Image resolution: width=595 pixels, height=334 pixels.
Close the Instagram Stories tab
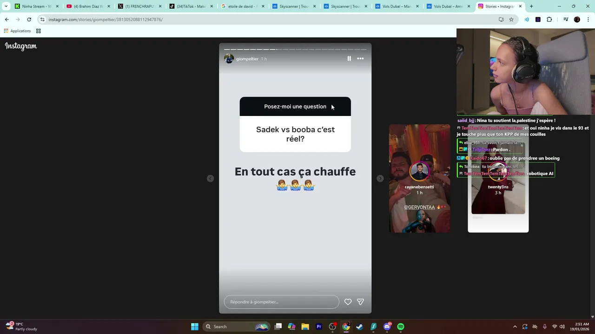click(x=520, y=6)
